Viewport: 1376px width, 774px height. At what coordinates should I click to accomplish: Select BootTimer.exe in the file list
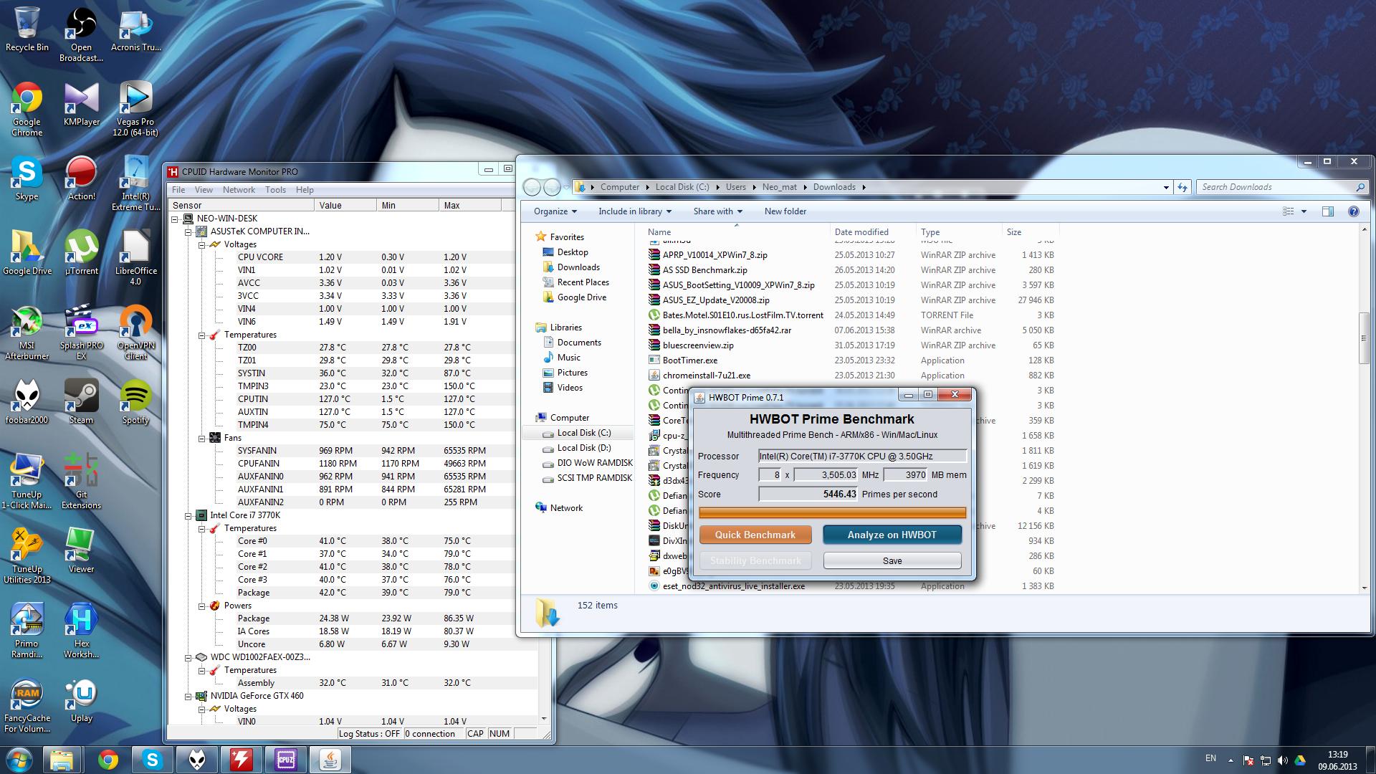tap(689, 360)
